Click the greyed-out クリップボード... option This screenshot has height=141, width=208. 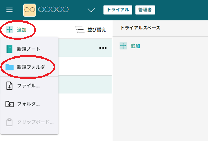pos(35,122)
